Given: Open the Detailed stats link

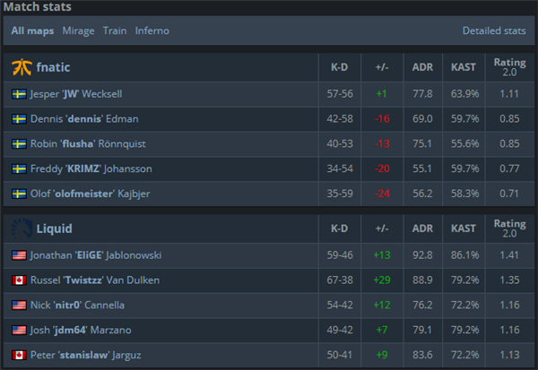Looking at the screenshot, I should (494, 30).
